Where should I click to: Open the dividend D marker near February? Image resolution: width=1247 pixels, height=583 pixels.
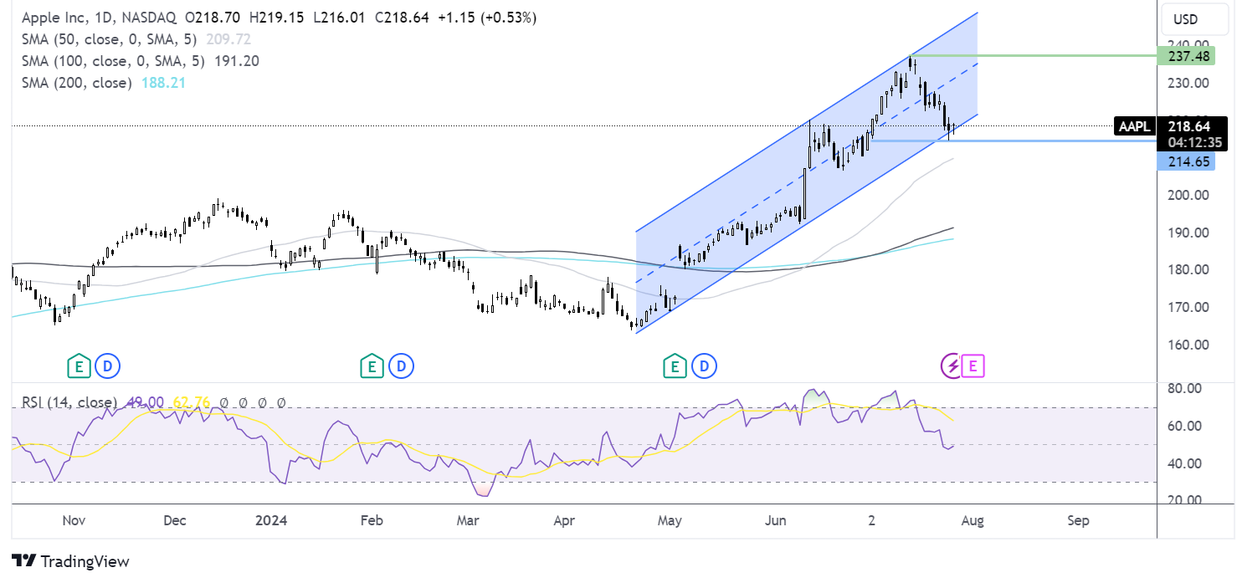(400, 366)
